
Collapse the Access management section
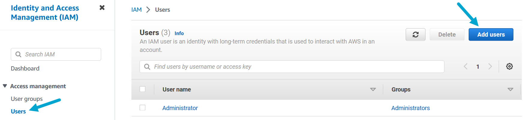5,86
